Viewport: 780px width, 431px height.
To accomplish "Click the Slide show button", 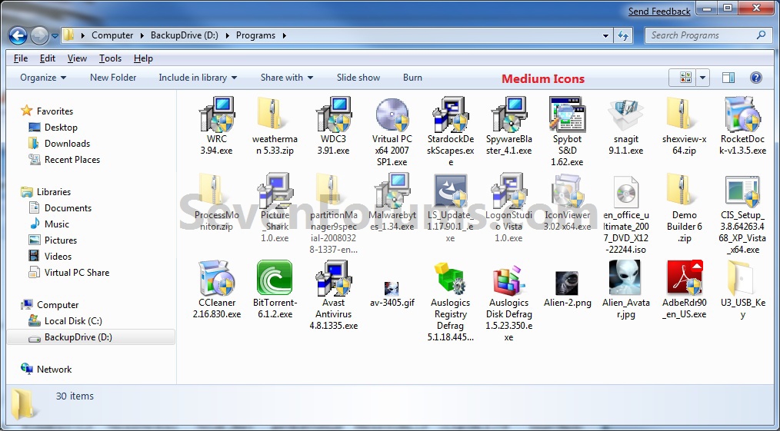I will (358, 78).
